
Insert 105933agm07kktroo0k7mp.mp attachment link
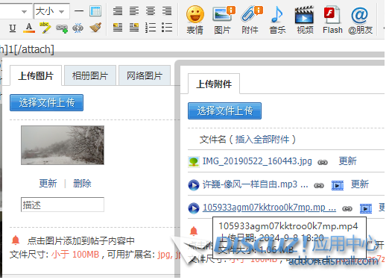coord(269,208)
